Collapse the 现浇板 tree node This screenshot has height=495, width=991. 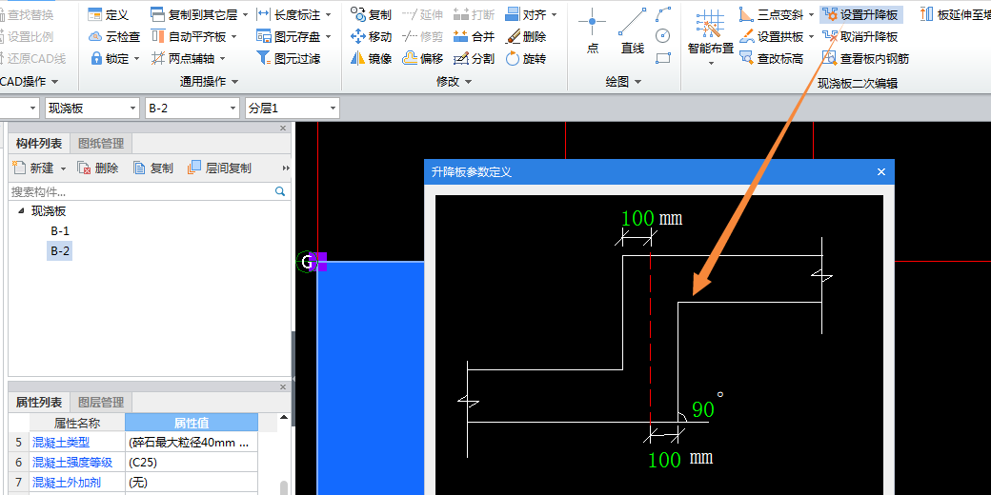(x=22, y=211)
